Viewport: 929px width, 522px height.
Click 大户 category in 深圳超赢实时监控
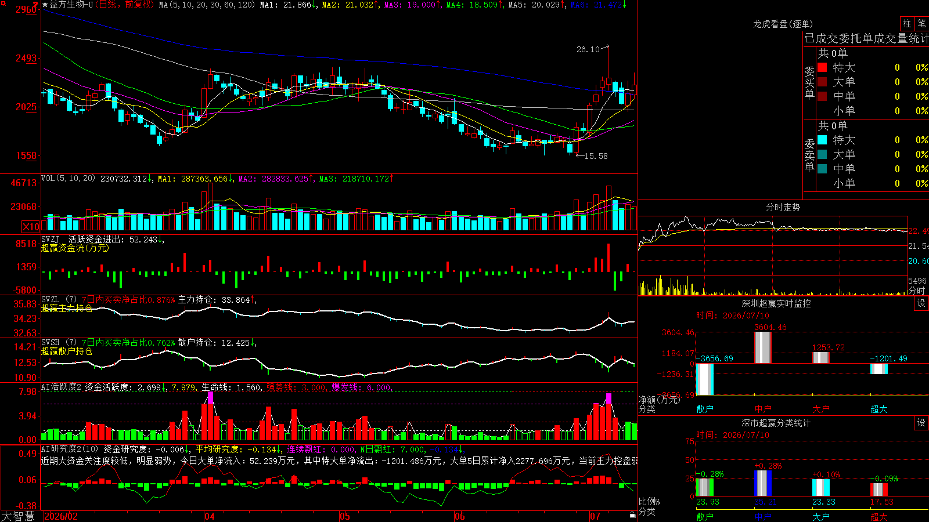click(821, 409)
